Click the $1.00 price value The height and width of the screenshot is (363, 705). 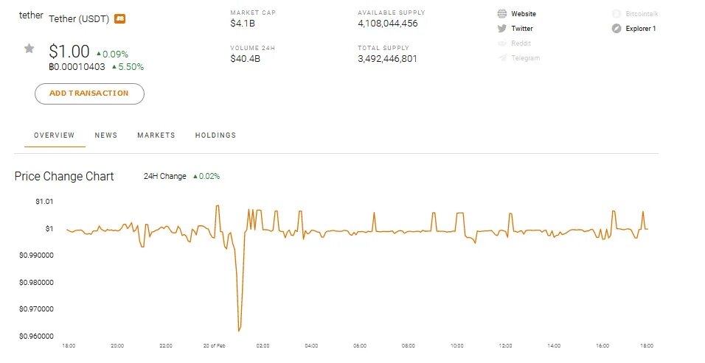[x=69, y=51]
